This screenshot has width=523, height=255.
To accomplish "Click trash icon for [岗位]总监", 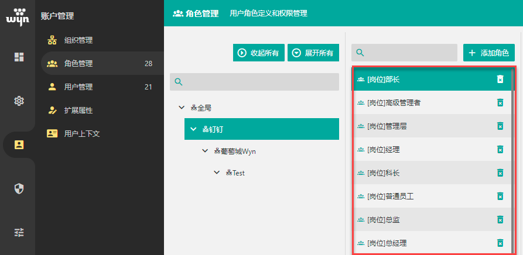I will 500,220.
